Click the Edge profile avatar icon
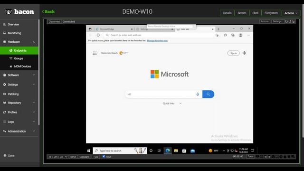 tap(241, 35)
